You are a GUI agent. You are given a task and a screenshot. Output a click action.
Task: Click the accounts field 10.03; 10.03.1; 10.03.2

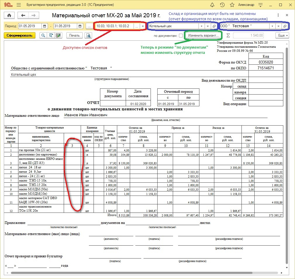tap(115, 26)
